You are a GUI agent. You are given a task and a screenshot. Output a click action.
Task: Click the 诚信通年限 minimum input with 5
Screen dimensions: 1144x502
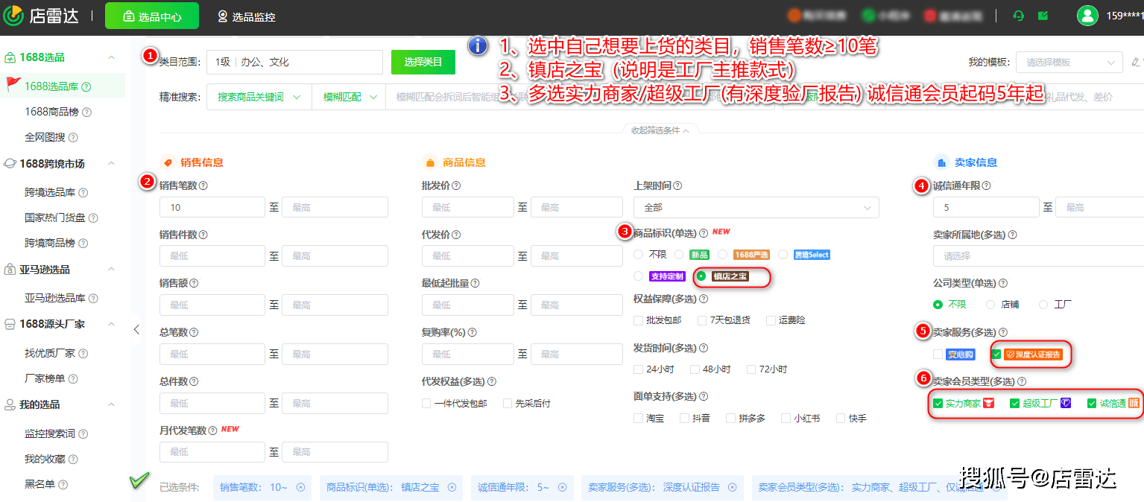pos(986,207)
